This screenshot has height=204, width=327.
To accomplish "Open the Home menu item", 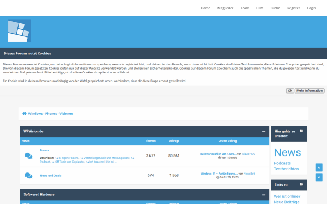I will click(x=205, y=8).
